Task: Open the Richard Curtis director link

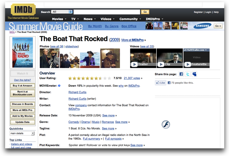Action: tap(78, 92)
